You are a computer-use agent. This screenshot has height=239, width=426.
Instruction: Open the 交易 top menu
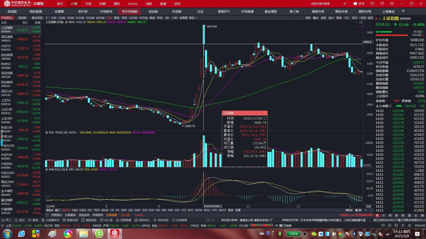88,4
